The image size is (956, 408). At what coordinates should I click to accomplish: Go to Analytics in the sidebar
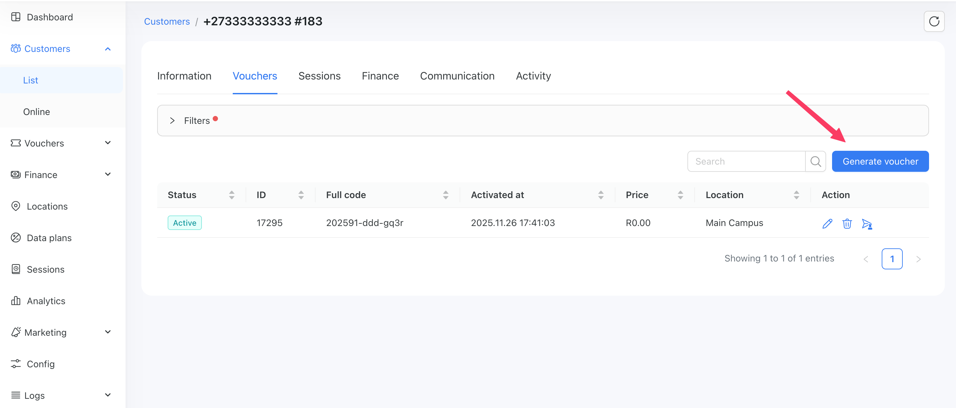[46, 301]
